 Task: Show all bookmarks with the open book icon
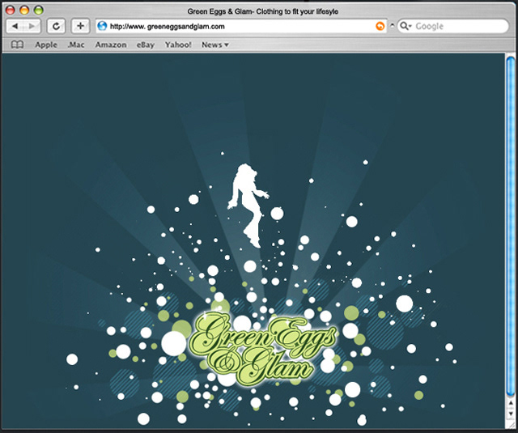[x=17, y=45]
